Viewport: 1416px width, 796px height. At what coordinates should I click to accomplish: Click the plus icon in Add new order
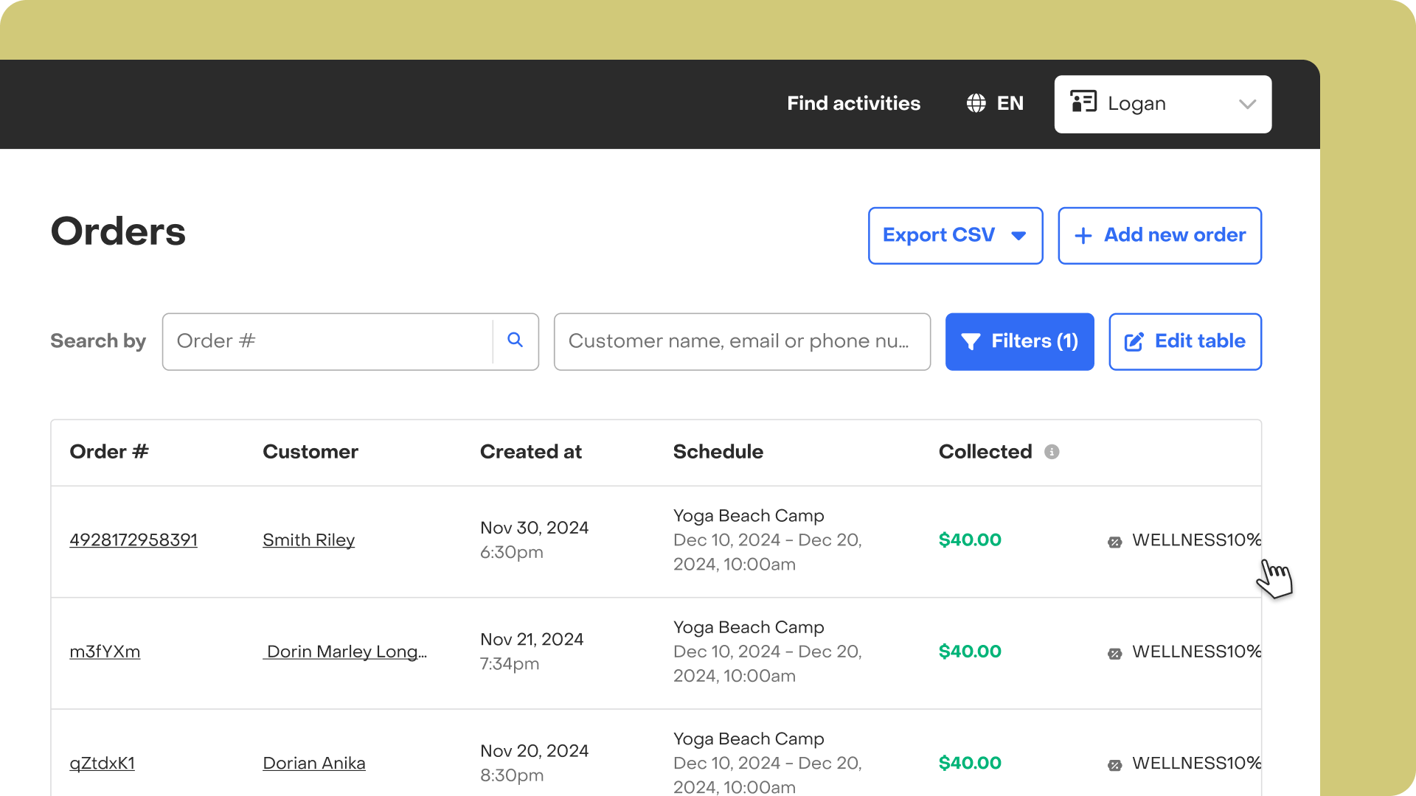1083,236
